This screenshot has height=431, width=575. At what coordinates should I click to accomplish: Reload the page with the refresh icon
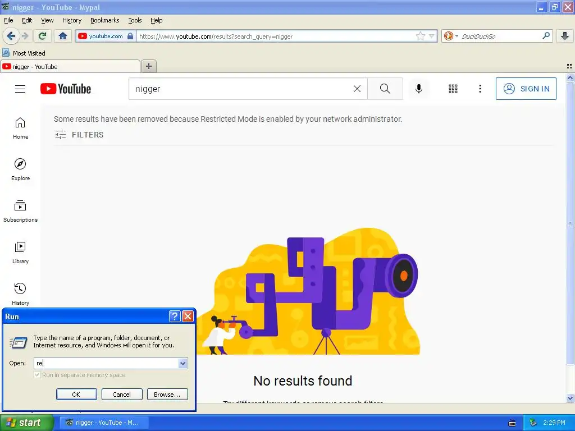[x=43, y=36]
